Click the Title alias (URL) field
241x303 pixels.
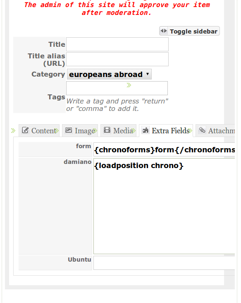[x=117, y=59]
